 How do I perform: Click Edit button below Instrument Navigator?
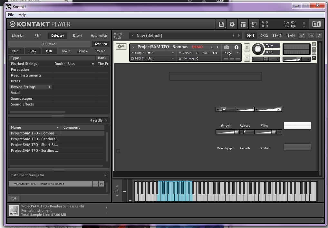[x=14, y=198]
